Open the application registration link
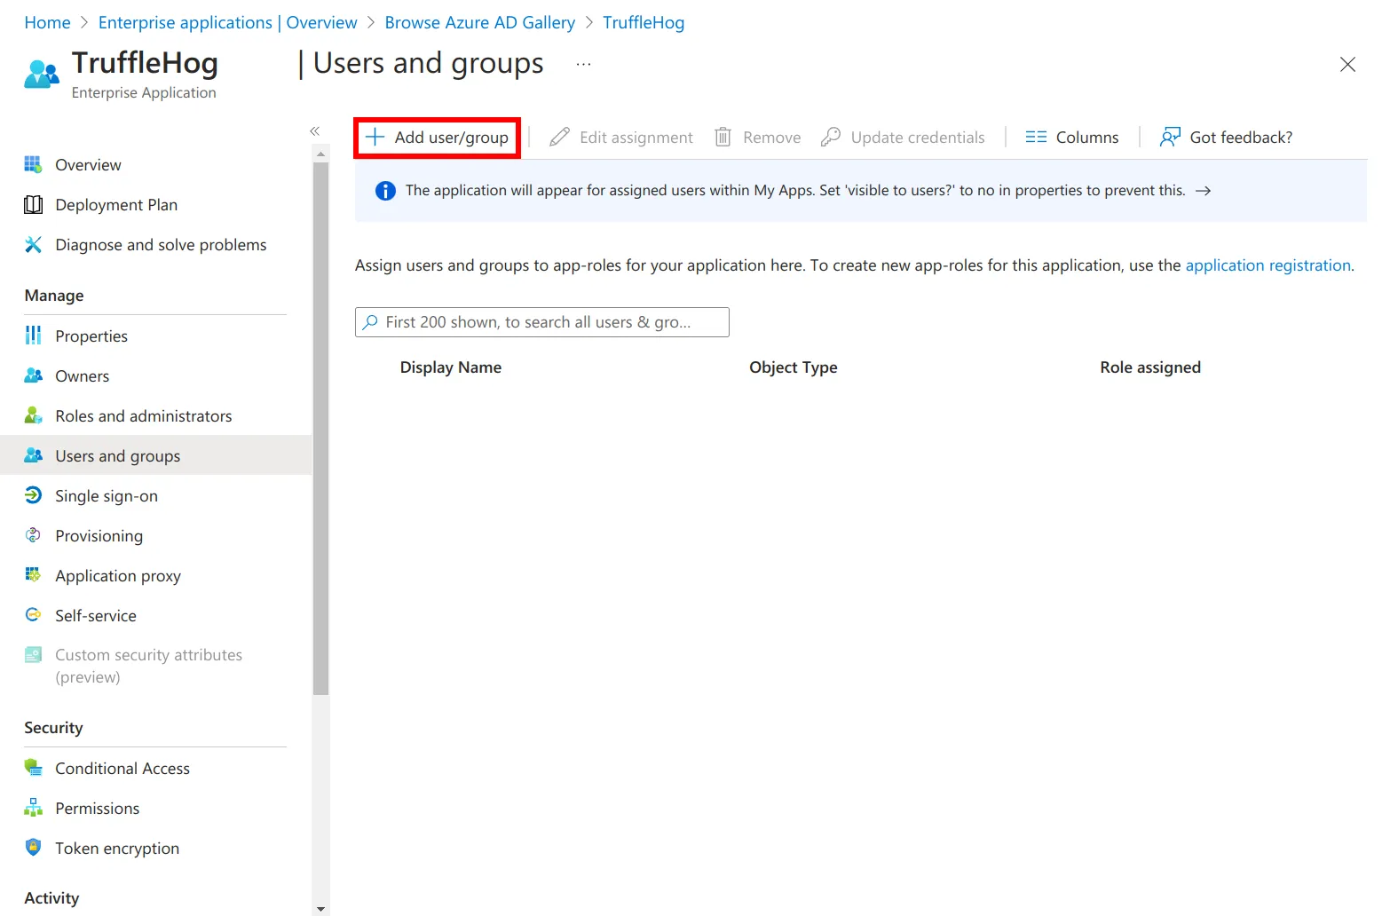Viewport: 1390px width, 916px height. [1268, 265]
